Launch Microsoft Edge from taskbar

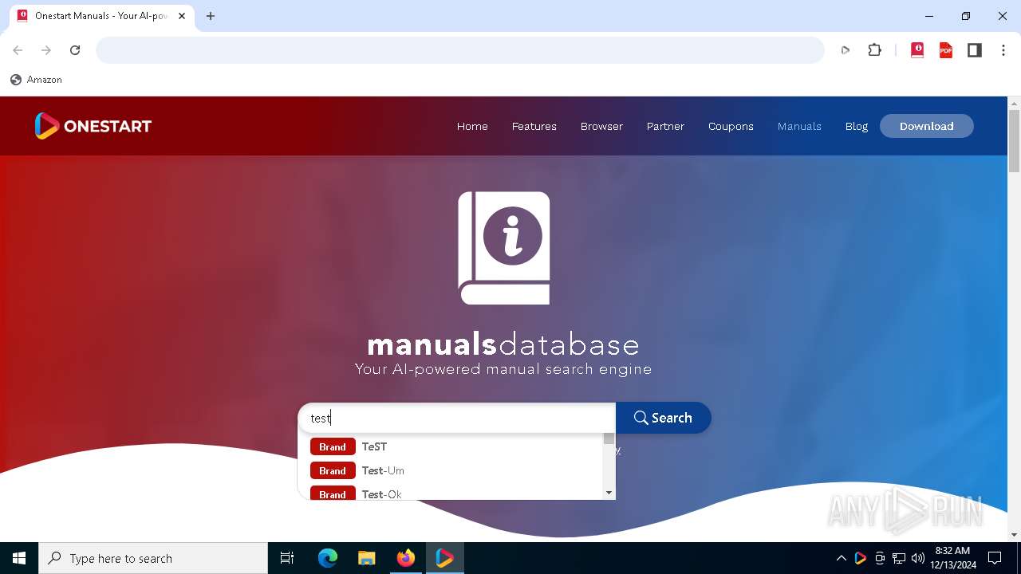click(x=327, y=558)
